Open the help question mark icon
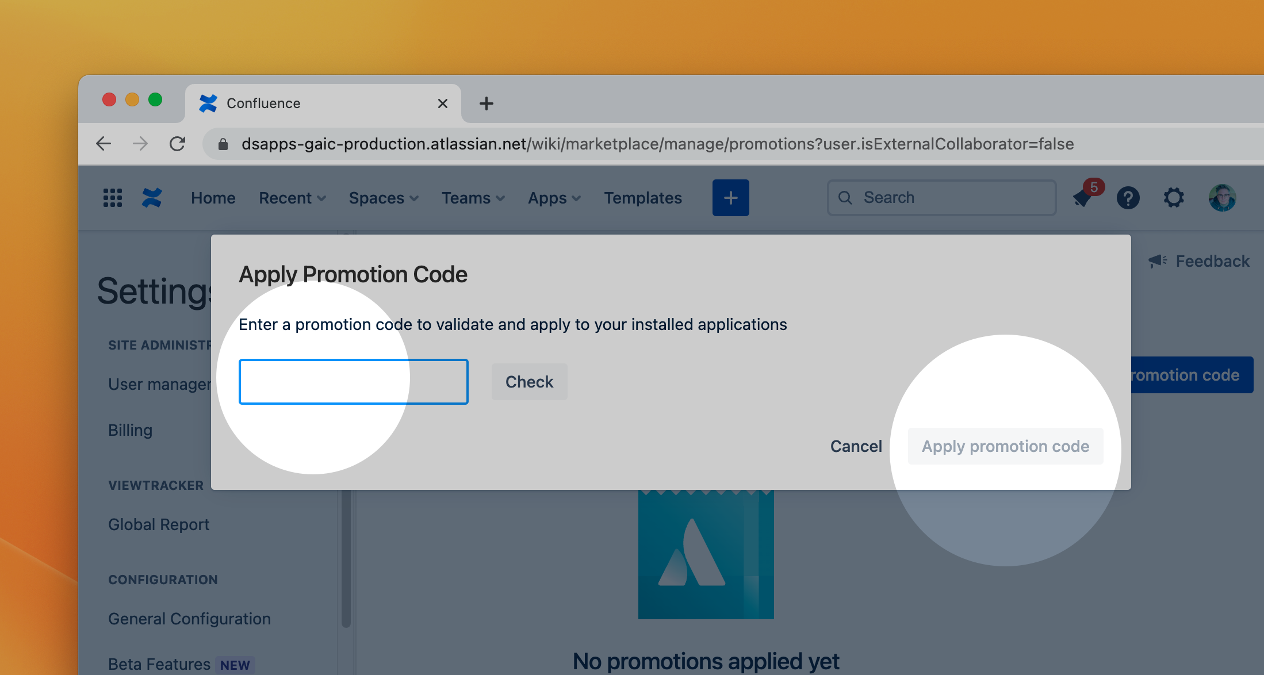This screenshot has height=675, width=1264. 1128,198
